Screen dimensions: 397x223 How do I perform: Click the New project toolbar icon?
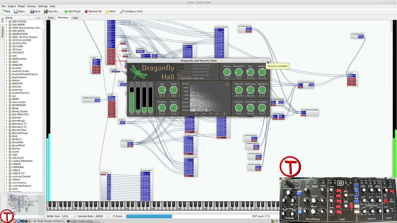pyautogui.click(x=3, y=11)
